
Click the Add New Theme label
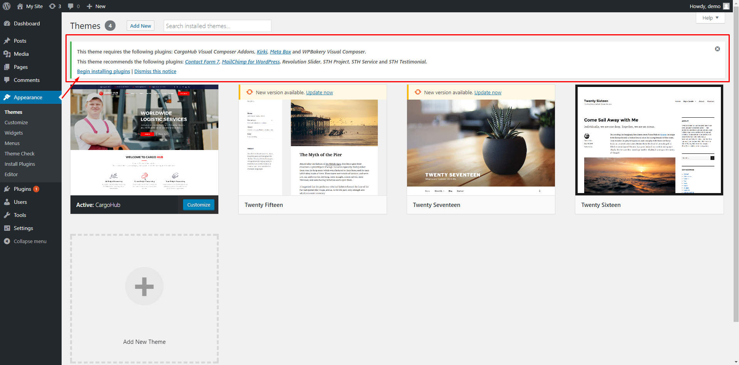[x=144, y=342]
